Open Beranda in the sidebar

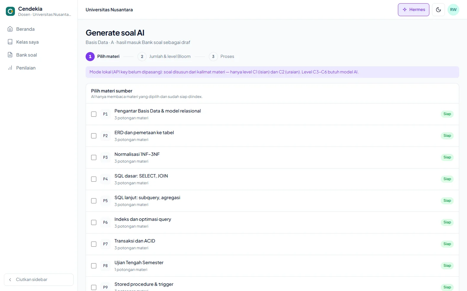[39, 29]
